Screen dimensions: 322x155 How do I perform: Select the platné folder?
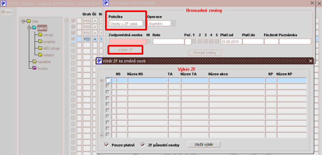pyautogui.click(x=42, y=28)
